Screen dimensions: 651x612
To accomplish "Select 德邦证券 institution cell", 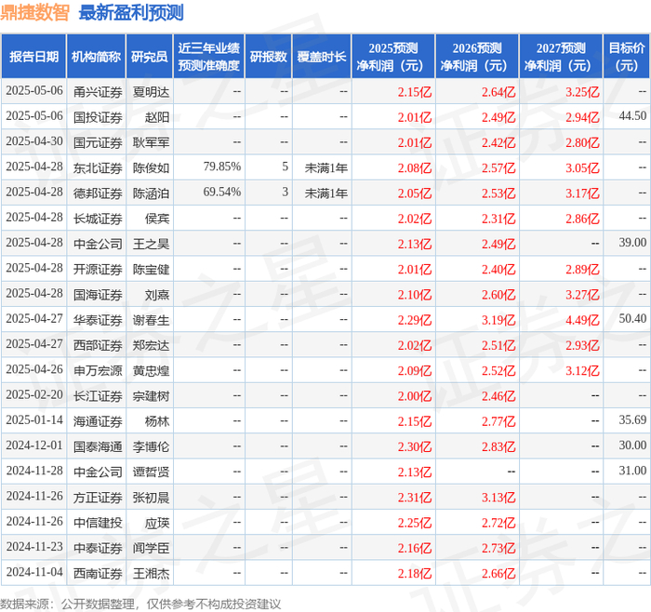I will click(98, 193).
